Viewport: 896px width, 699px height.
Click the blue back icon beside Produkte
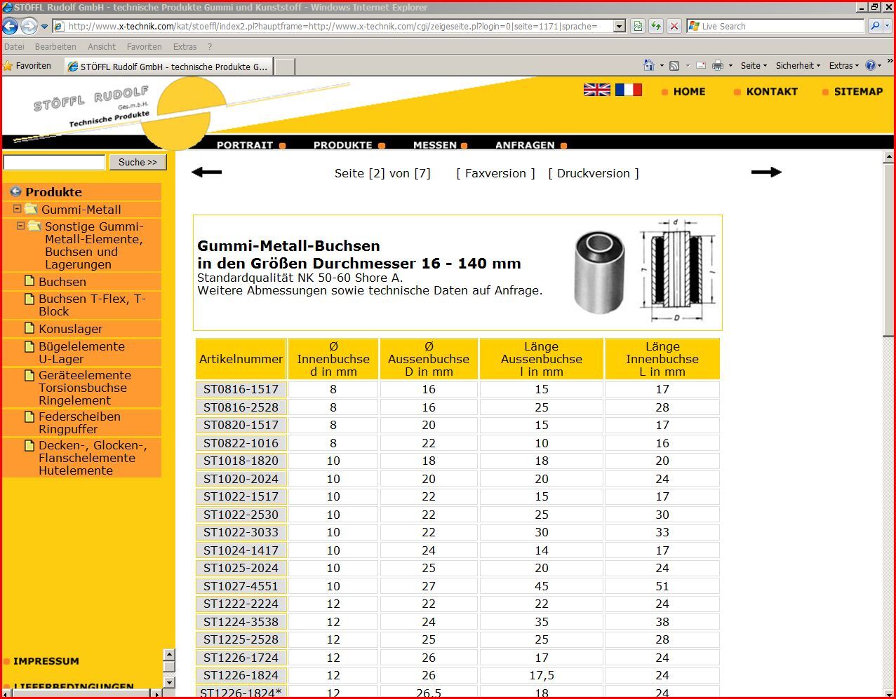(15, 191)
